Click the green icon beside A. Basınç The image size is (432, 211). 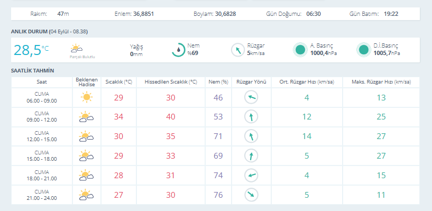[x=300, y=50]
